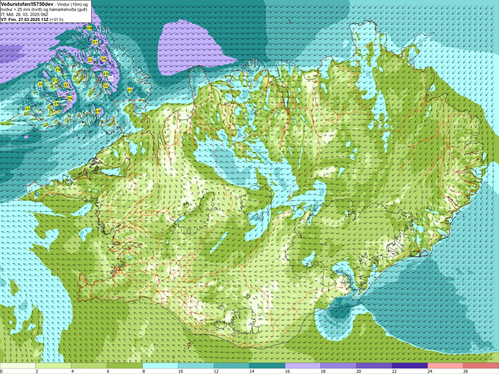Select the "4" tick on the legend scale
Viewport: 499px width, 374px height.
[73, 371]
